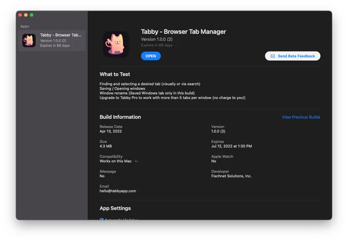The image size is (348, 241).
Task: Maximize the window with green button
Action: [x=32, y=15]
